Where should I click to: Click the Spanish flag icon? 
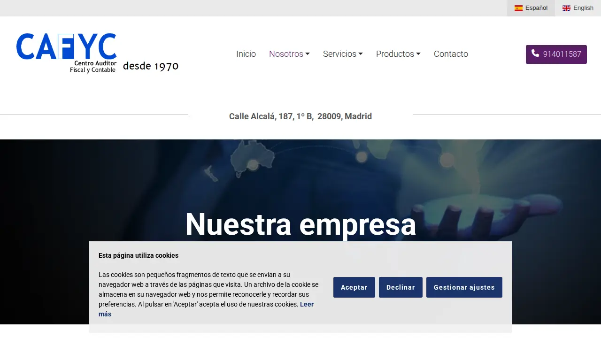(518, 8)
